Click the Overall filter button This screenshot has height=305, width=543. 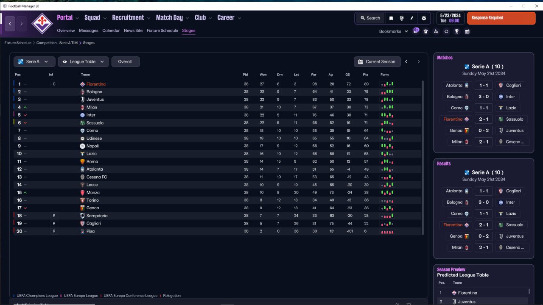(126, 62)
